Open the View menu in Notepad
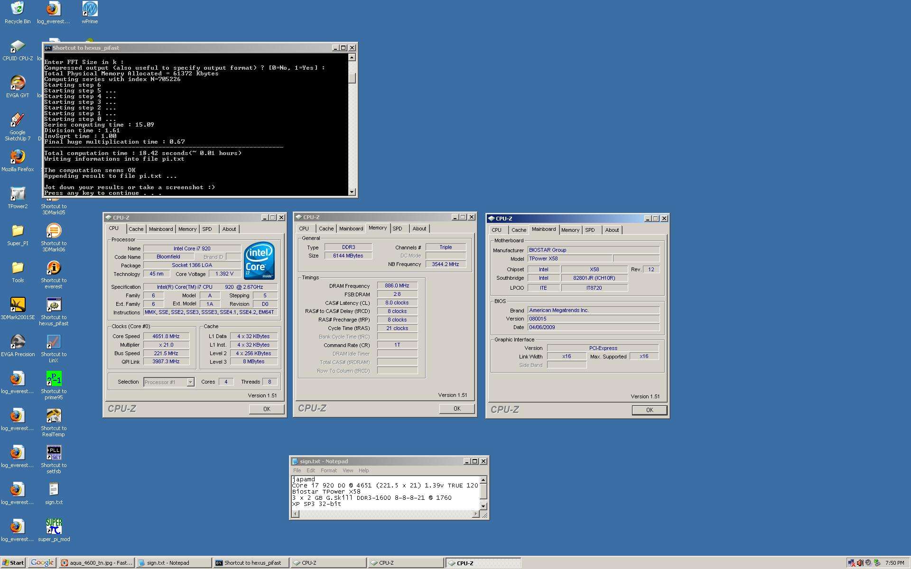The height and width of the screenshot is (569, 911). click(x=348, y=470)
